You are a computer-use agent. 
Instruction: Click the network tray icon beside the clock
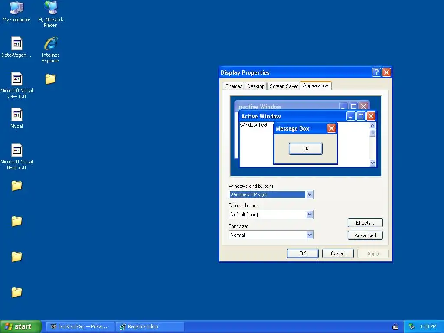[411, 326]
